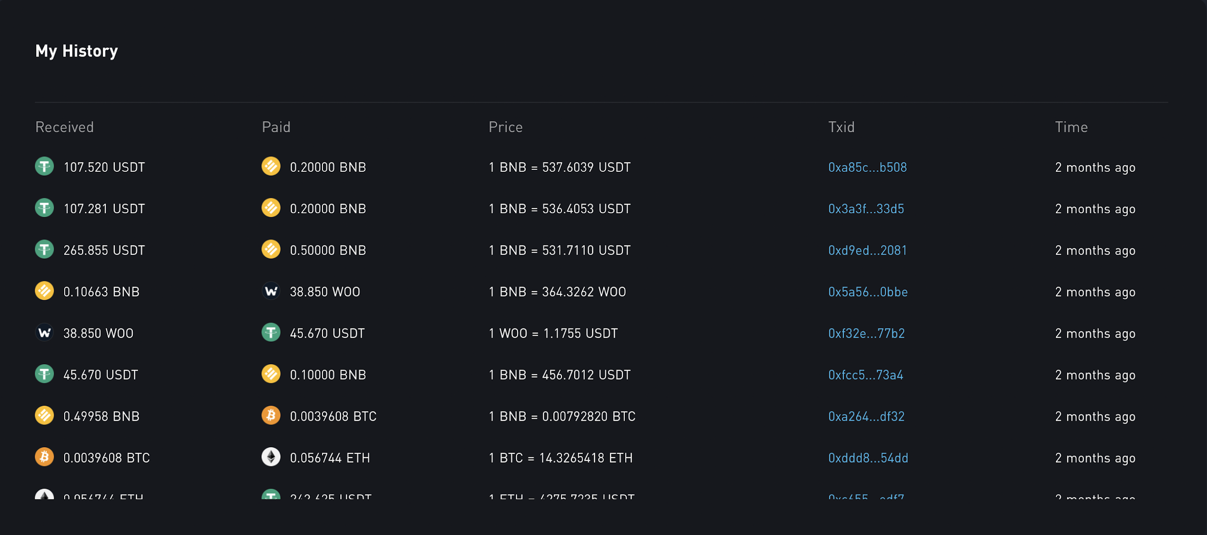Open transaction 0xfcc5...73a4
The width and height of the screenshot is (1207, 535).
tap(866, 375)
